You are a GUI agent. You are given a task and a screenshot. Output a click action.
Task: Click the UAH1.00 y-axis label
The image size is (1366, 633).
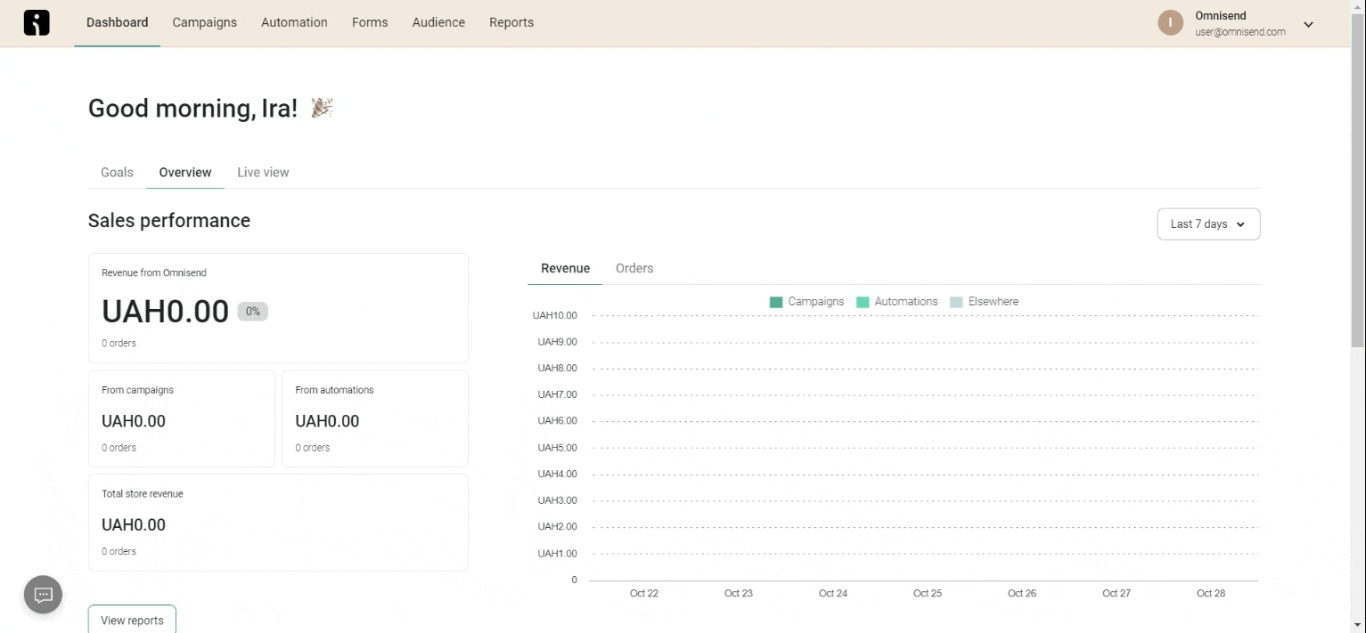(557, 554)
